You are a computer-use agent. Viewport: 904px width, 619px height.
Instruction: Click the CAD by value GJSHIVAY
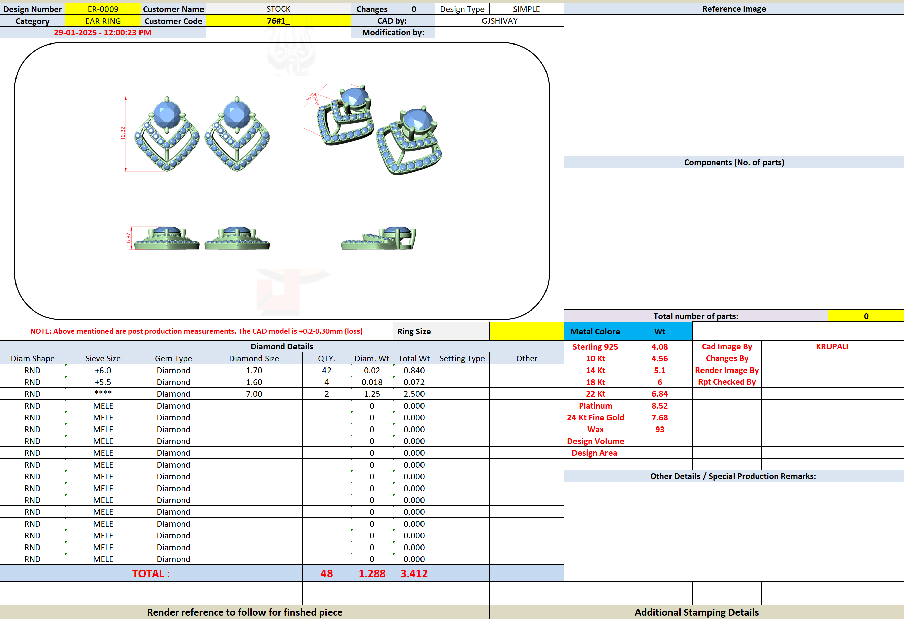(x=499, y=21)
